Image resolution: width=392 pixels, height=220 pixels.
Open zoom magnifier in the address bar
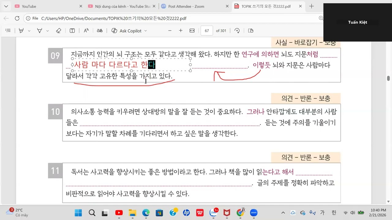tap(321, 18)
